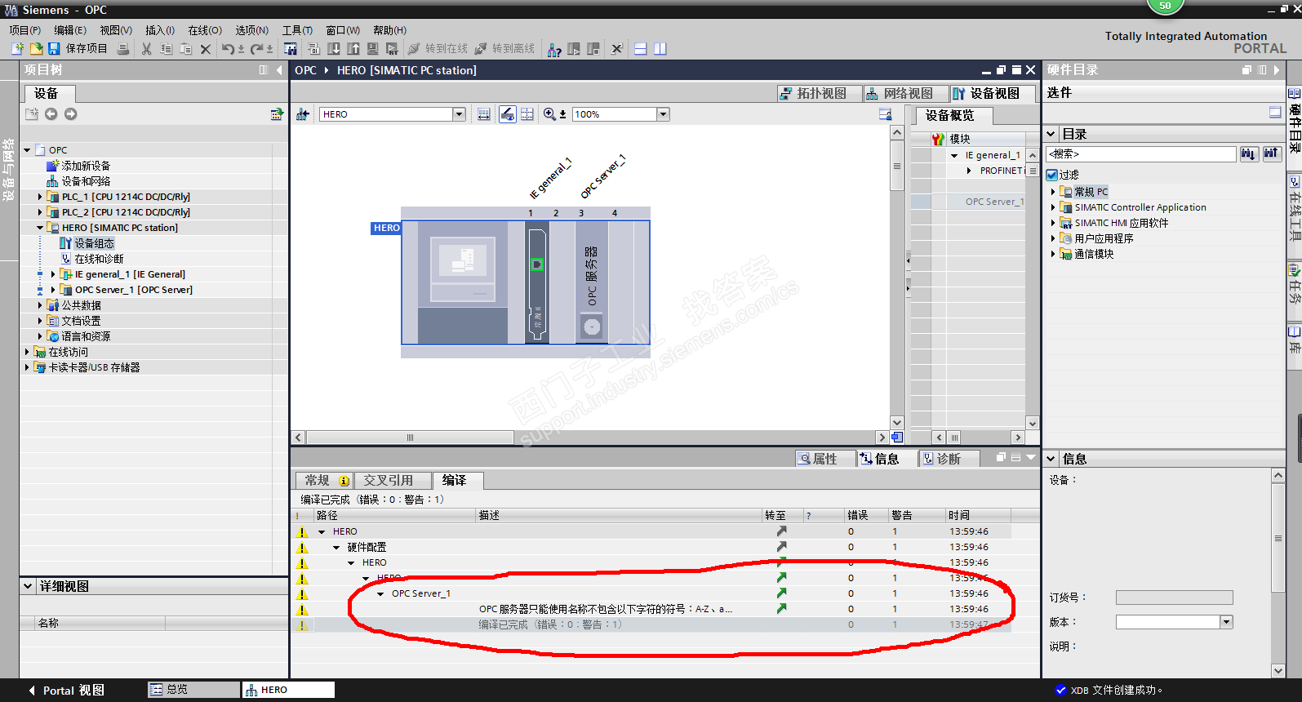The width and height of the screenshot is (1302, 702).
Task: Open an existing project via toolbar icon
Action: click(36, 49)
